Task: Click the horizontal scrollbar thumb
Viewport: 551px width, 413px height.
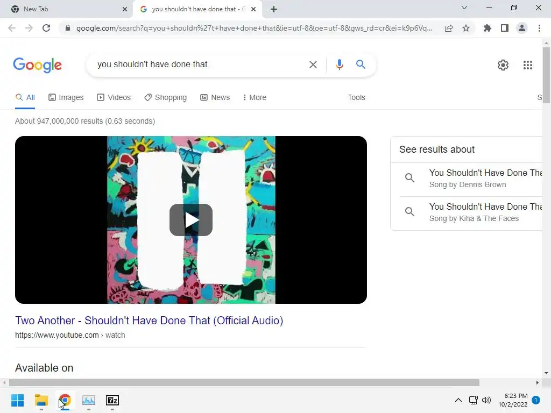Action: click(x=244, y=382)
